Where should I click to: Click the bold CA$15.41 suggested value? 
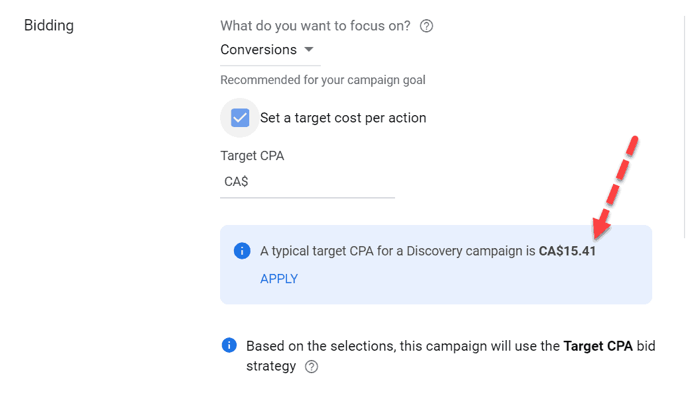[x=567, y=251]
